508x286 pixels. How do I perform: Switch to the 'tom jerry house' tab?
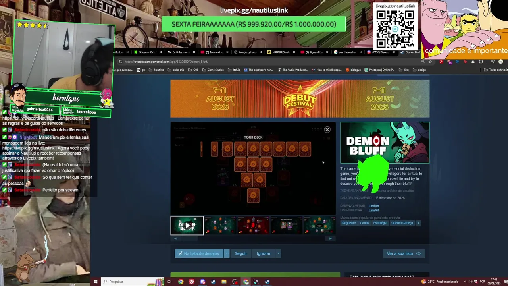(x=248, y=52)
